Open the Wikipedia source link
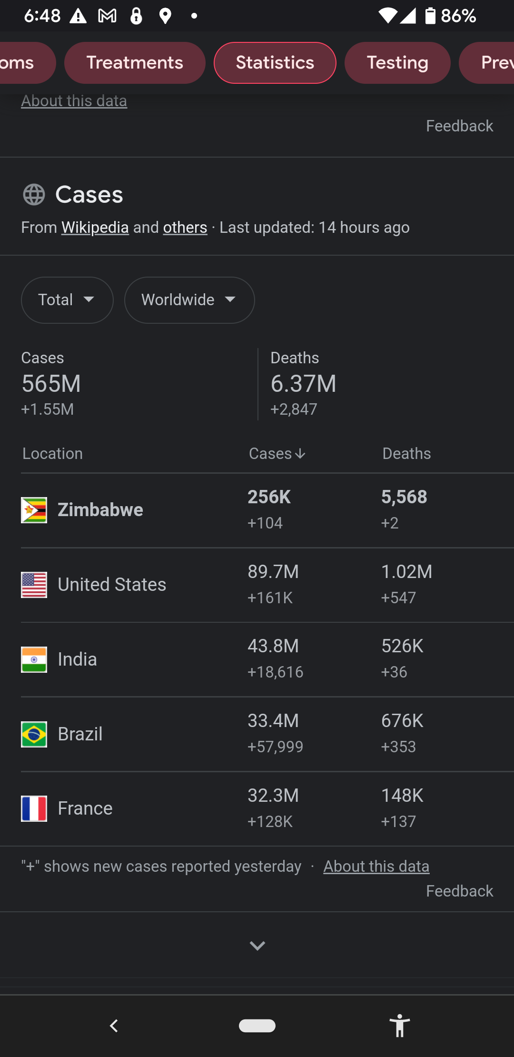514x1057 pixels. point(95,228)
